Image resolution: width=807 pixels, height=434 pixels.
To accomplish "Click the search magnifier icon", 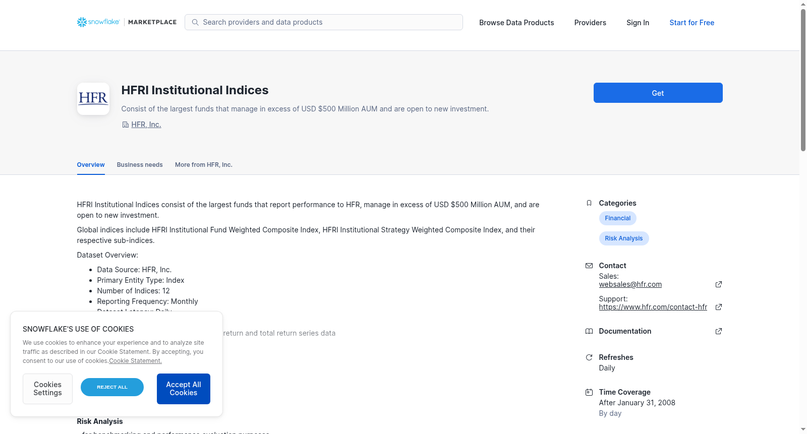I will point(195,22).
